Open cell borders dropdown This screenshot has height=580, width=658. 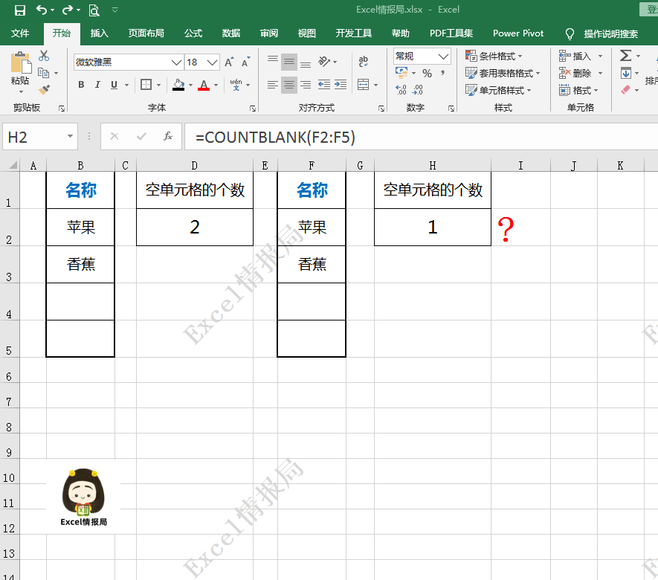158,85
